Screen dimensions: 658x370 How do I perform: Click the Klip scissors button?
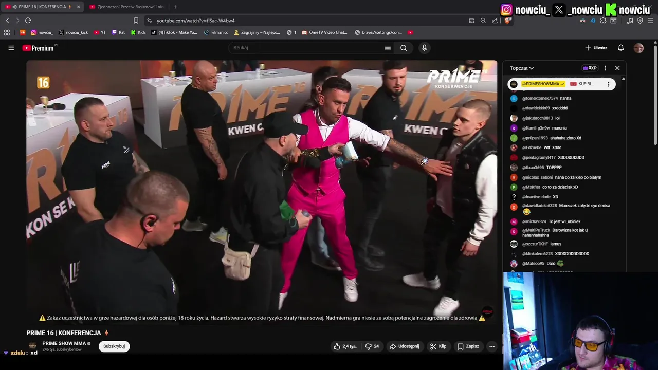coord(438,346)
